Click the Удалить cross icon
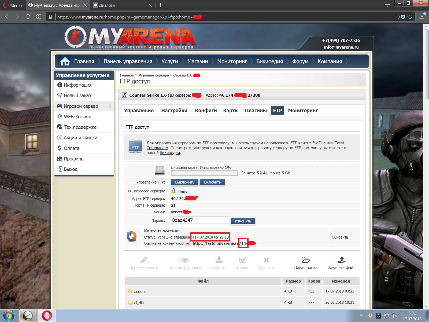 tap(266, 260)
